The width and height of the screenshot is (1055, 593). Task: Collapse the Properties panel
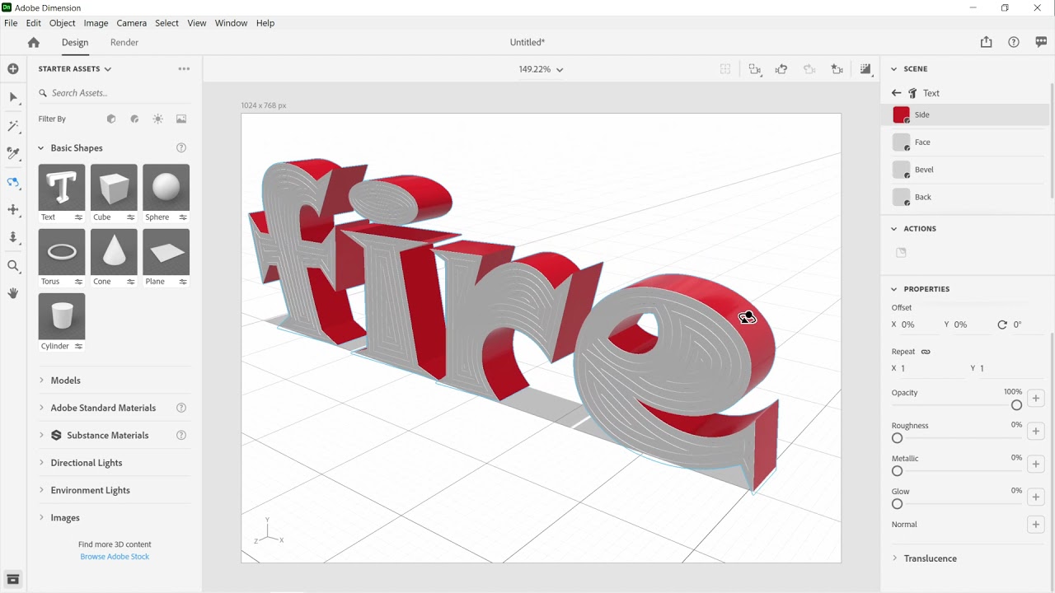894,289
